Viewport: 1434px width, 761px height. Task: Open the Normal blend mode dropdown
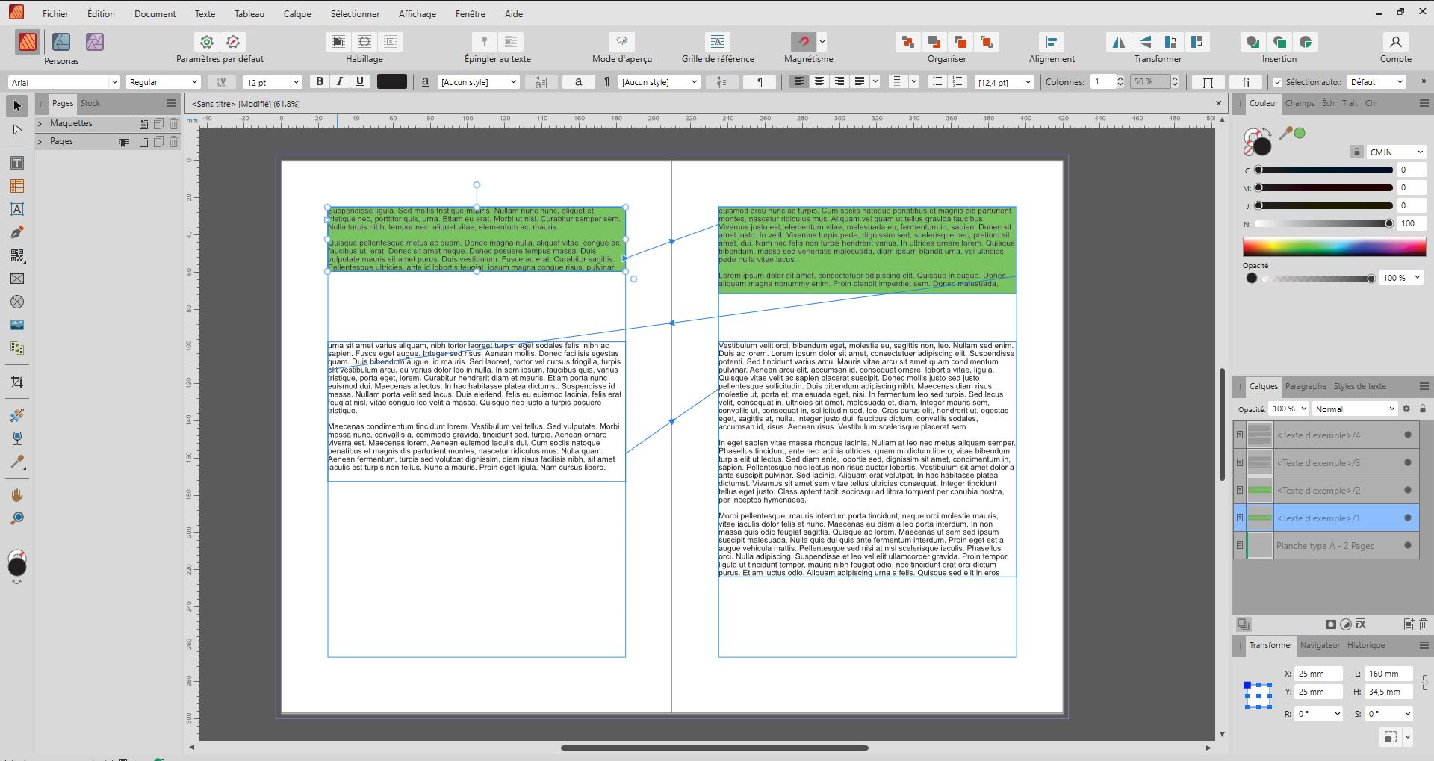coord(1355,409)
